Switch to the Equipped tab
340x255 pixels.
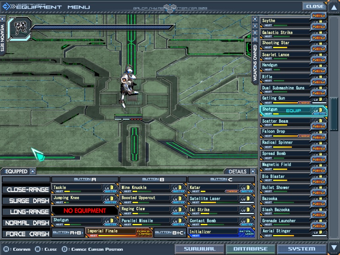point(17,172)
